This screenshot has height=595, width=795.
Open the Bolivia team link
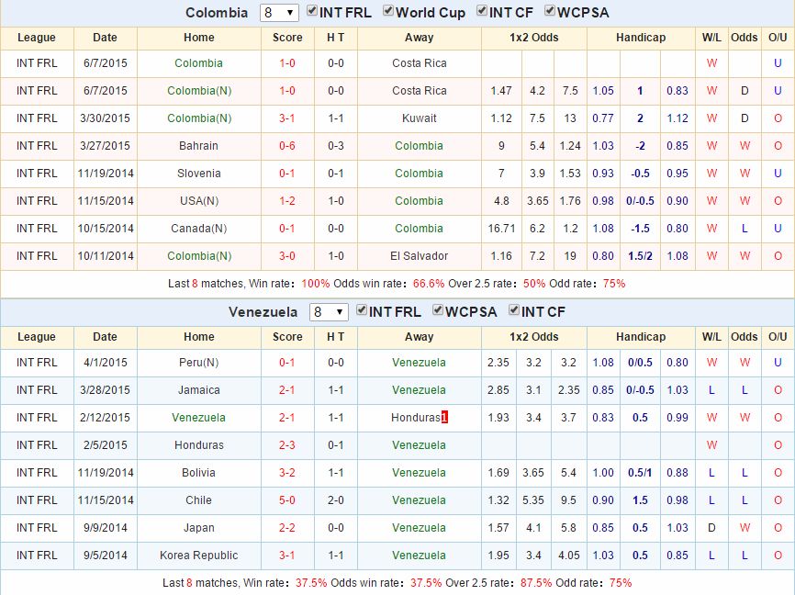(198, 473)
